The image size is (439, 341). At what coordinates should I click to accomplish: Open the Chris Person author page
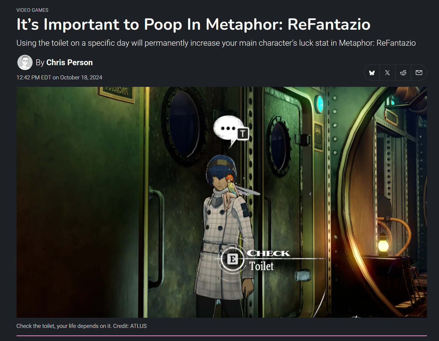click(x=69, y=63)
